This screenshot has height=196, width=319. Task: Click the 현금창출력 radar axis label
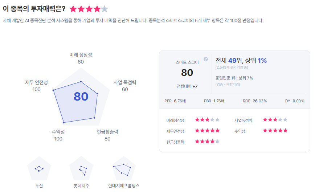(x=107, y=132)
